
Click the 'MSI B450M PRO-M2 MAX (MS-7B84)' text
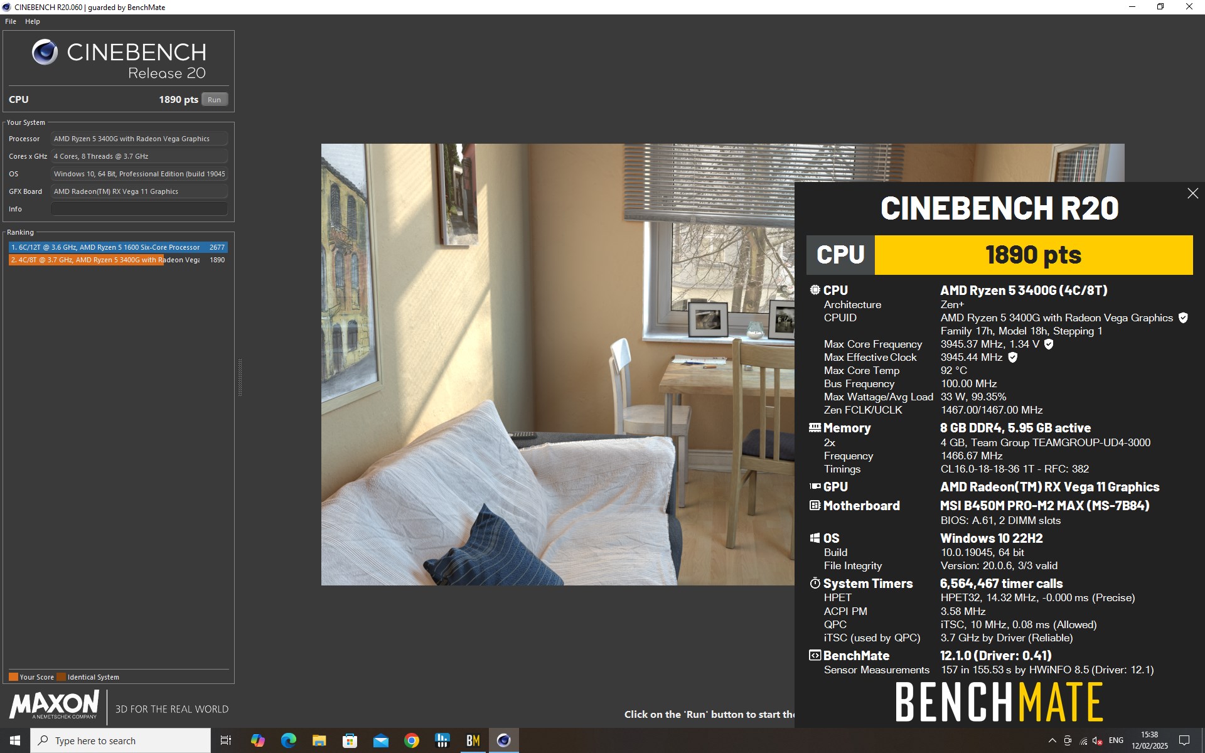point(1044,506)
